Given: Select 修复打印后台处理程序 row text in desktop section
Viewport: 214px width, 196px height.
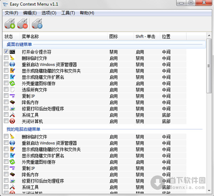Looking at the screenshot, I should point(43,109).
